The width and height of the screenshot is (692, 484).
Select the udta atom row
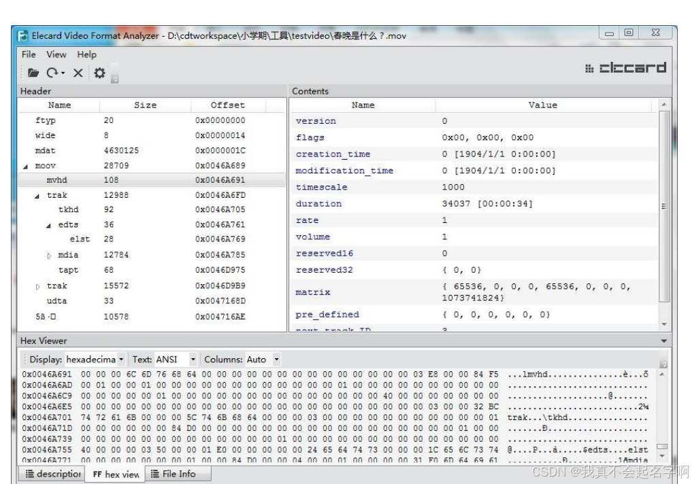click(151, 300)
